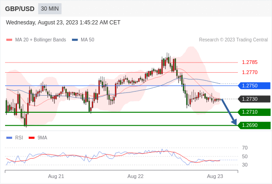The image size is (272, 184).
Task: Click the blue downward forecast arrow
Action: tap(229, 112)
